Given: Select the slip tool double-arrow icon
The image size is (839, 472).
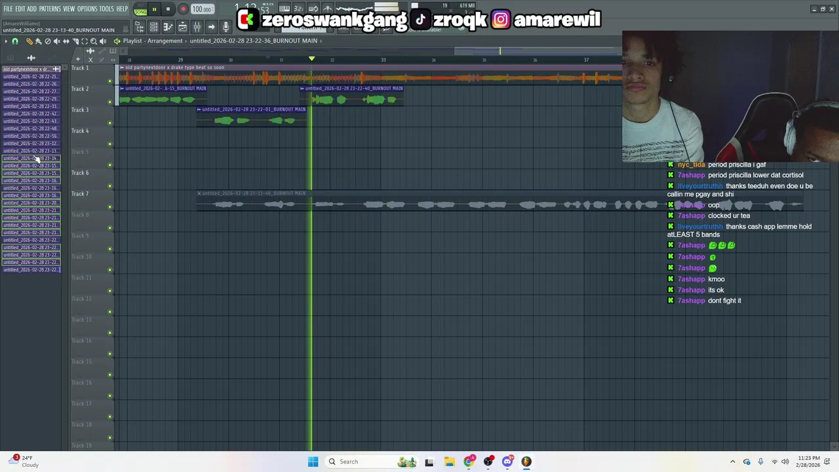Looking at the screenshot, I should 66,41.
